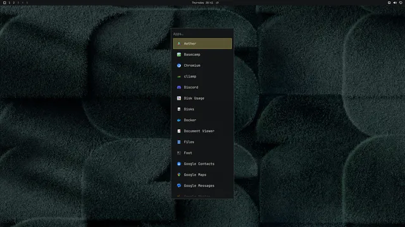Click the Files folder icon
Screen dimensions: 405x227
(x=179, y=142)
